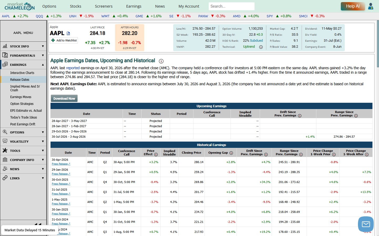This screenshot has height=236, width=379.
Task: Click the Earnings coins stack icon
Action: click(x=5, y=64)
